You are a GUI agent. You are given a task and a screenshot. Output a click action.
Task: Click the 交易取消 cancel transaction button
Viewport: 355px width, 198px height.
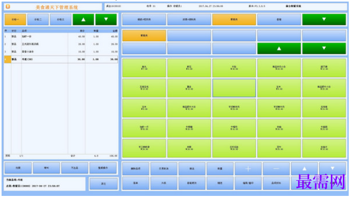pos(164,169)
